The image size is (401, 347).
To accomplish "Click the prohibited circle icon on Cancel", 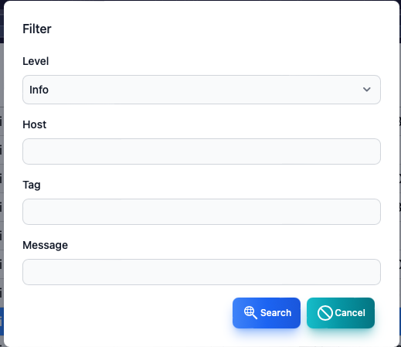I will [325, 313].
